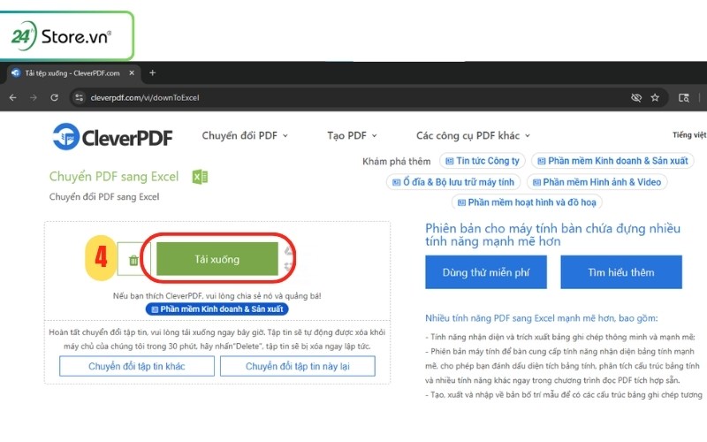Click the crossed-eye icon in address bar

click(x=635, y=97)
